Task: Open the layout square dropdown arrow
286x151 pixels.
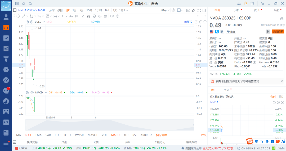Action: (x=182, y=10)
